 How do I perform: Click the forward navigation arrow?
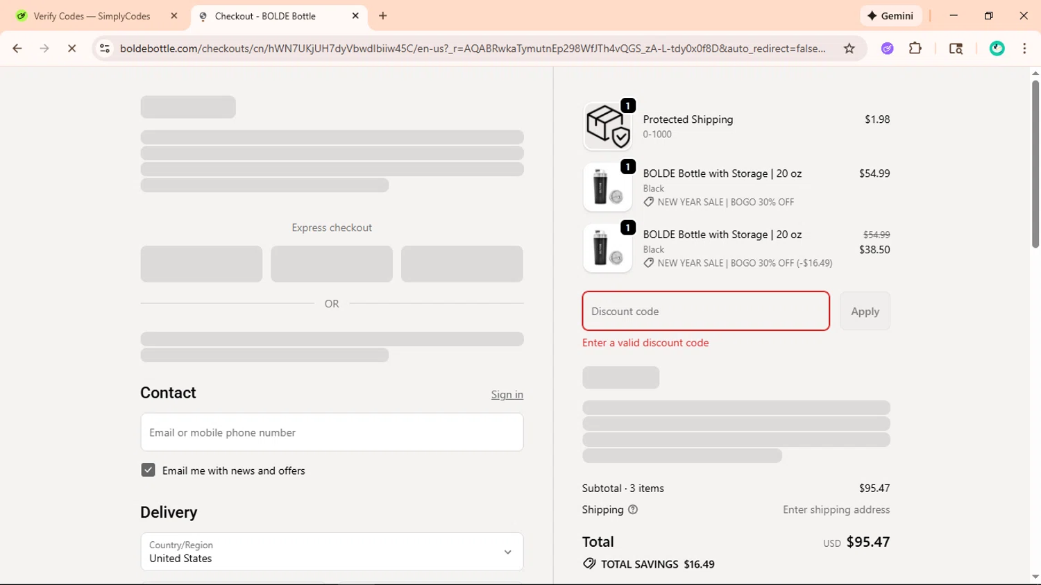(44, 49)
